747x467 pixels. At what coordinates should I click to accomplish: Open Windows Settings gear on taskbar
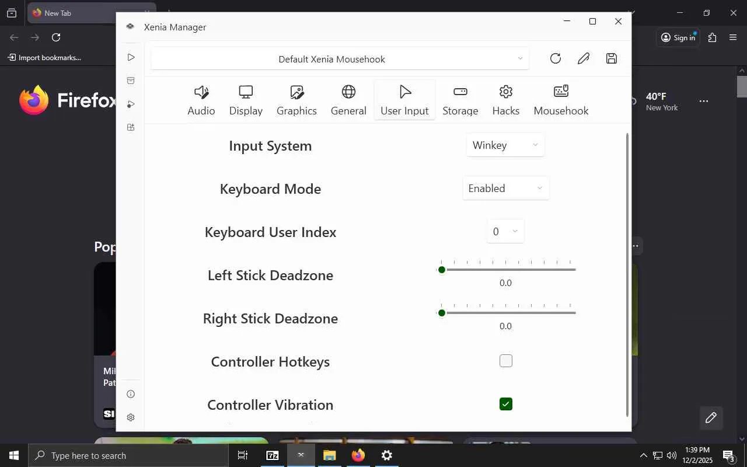387,455
